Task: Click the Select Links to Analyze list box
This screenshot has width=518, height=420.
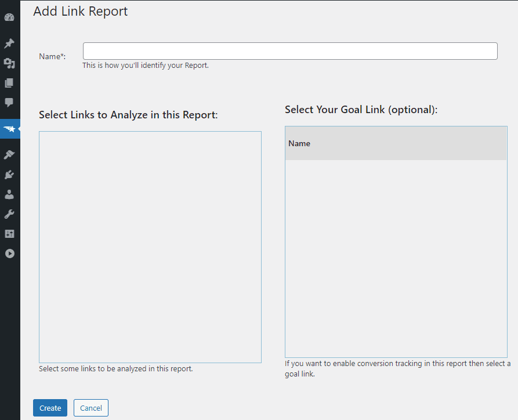Action: coord(150,247)
